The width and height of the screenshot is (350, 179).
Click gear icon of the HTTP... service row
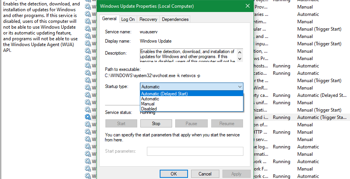click(x=88, y=132)
